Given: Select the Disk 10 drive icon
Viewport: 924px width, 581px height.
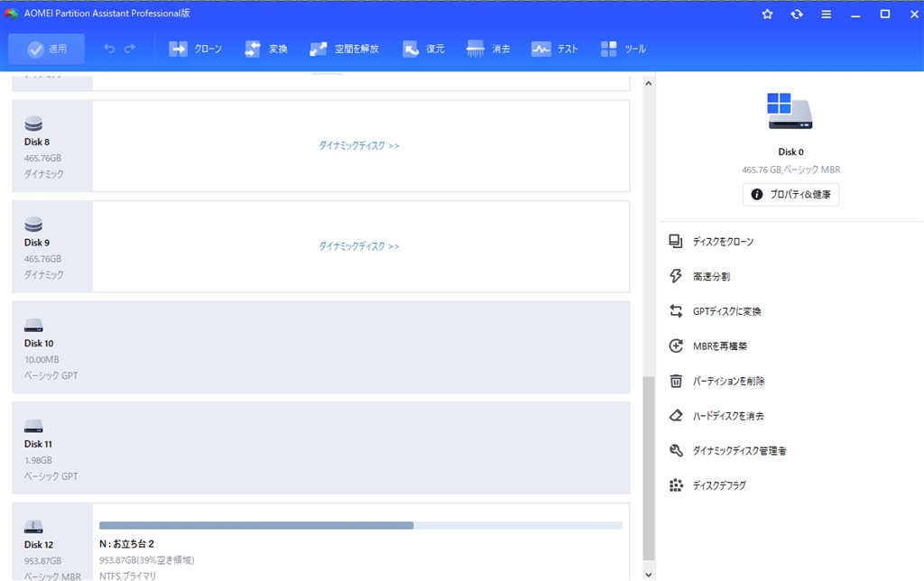Looking at the screenshot, I should pos(33,326).
